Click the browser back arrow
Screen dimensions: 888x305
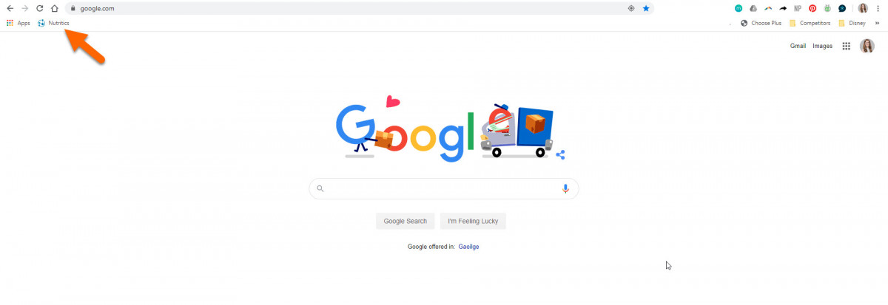pyautogui.click(x=10, y=8)
